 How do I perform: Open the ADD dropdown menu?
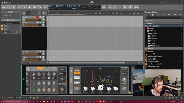tap(104, 7)
